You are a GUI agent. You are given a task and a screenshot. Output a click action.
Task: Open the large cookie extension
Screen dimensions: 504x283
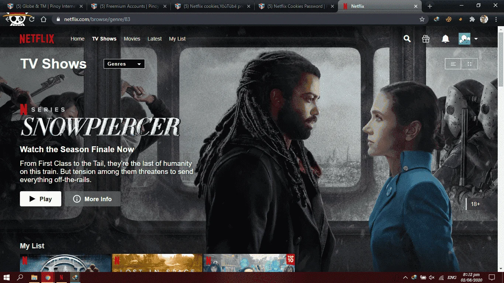(x=449, y=19)
